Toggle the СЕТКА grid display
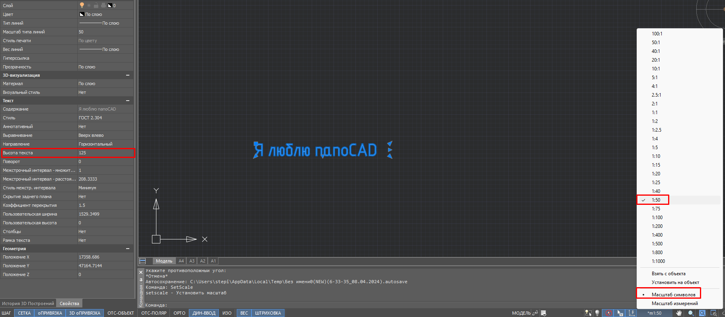This screenshot has height=317, width=725. pos(24,313)
